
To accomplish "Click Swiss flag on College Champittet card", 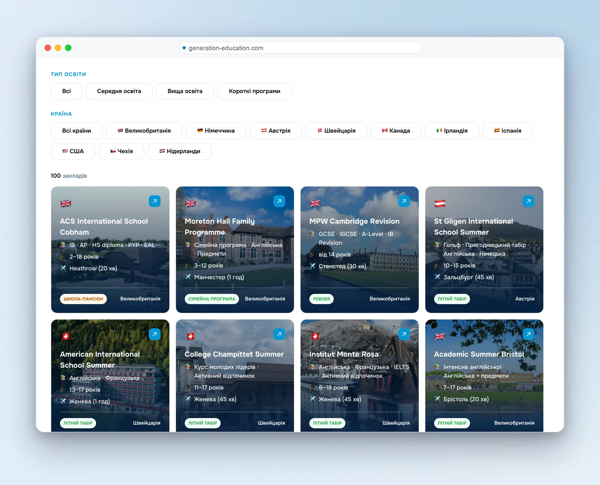I will (190, 336).
